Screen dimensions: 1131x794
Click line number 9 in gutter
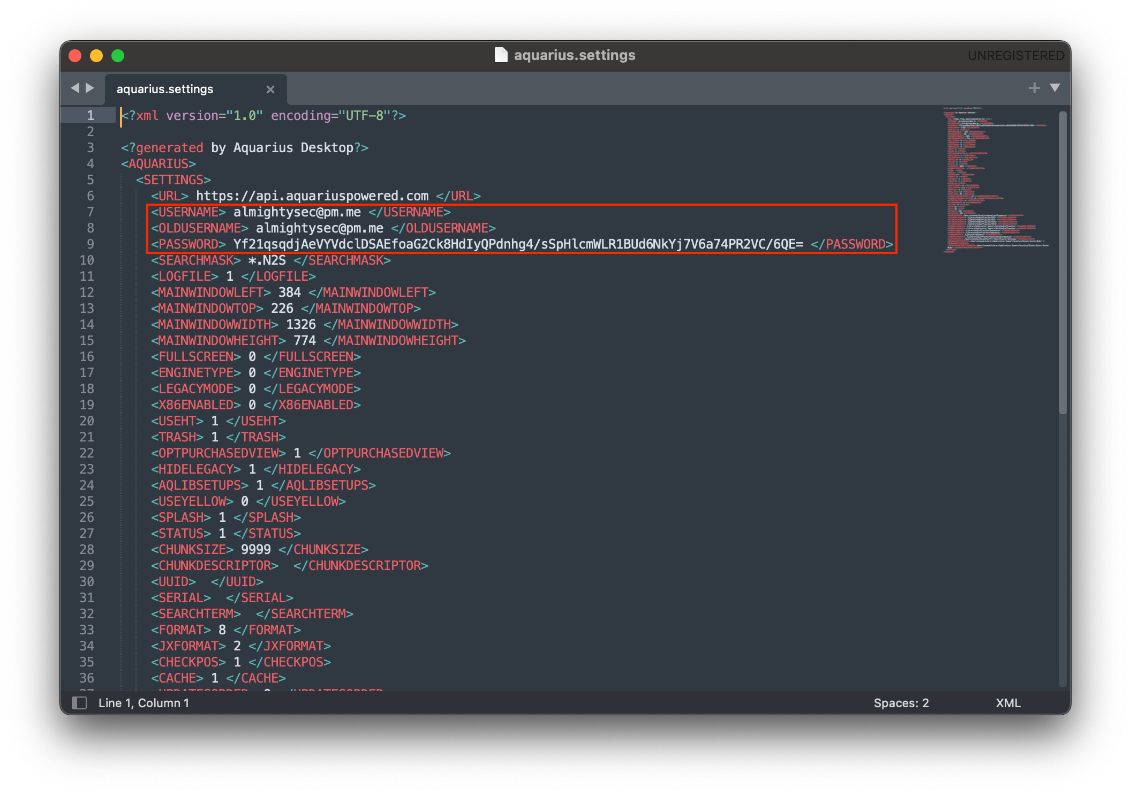point(91,244)
